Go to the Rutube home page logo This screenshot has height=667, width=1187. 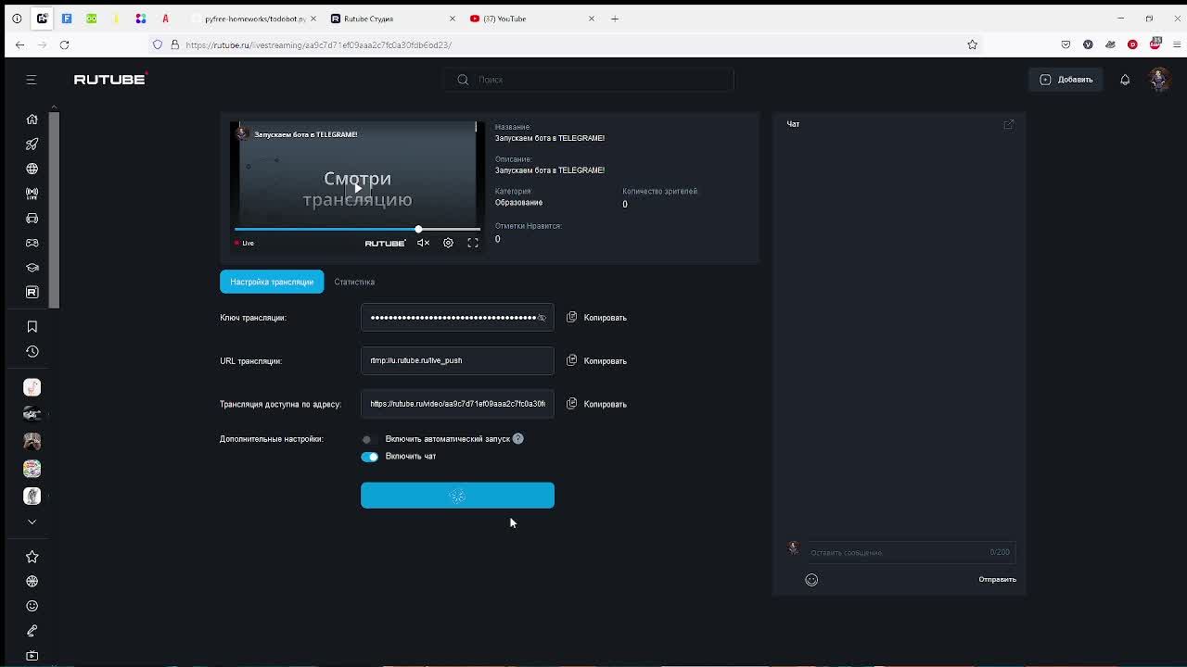110,80
